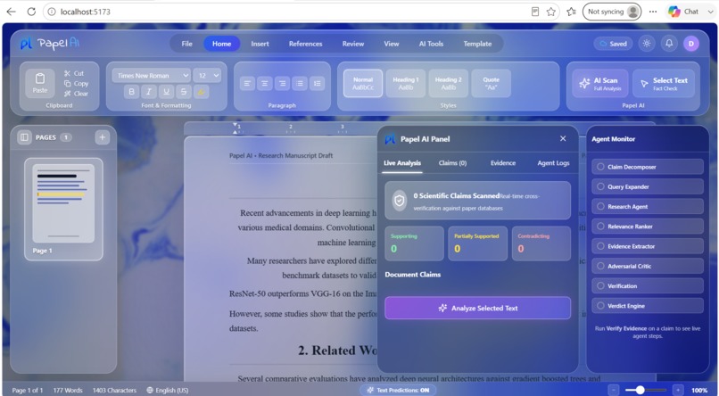Toggle bold formatting
Viewport: 719px width, 396px height.
(x=132, y=92)
